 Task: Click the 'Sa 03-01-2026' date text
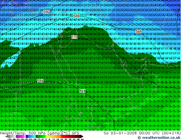120,133
